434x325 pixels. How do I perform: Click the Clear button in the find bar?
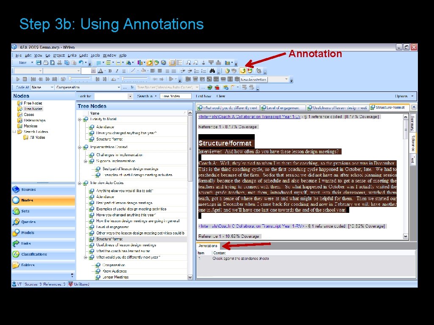(x=220, y=96)
